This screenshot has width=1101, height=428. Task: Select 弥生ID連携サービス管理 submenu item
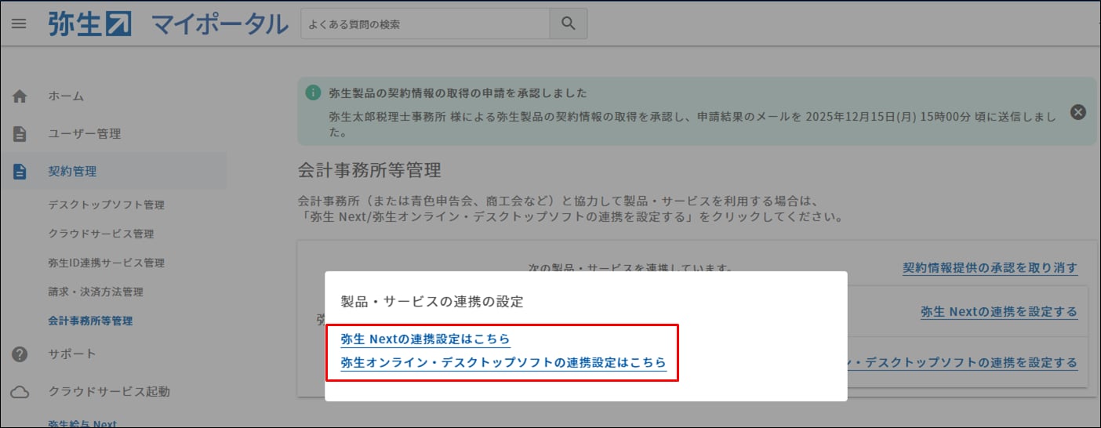click(x=106, y=263)
